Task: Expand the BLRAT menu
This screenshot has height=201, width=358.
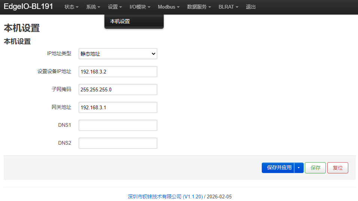Action: click(228, 7)
